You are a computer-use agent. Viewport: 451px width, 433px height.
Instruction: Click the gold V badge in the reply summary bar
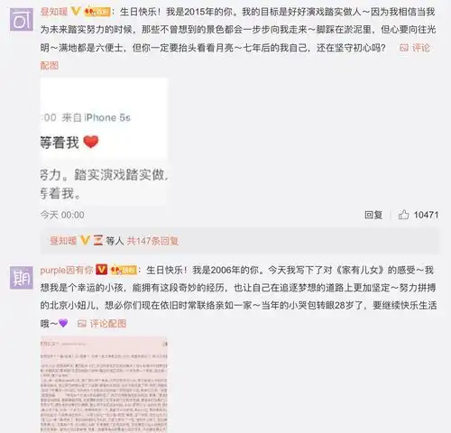(85, 241)
